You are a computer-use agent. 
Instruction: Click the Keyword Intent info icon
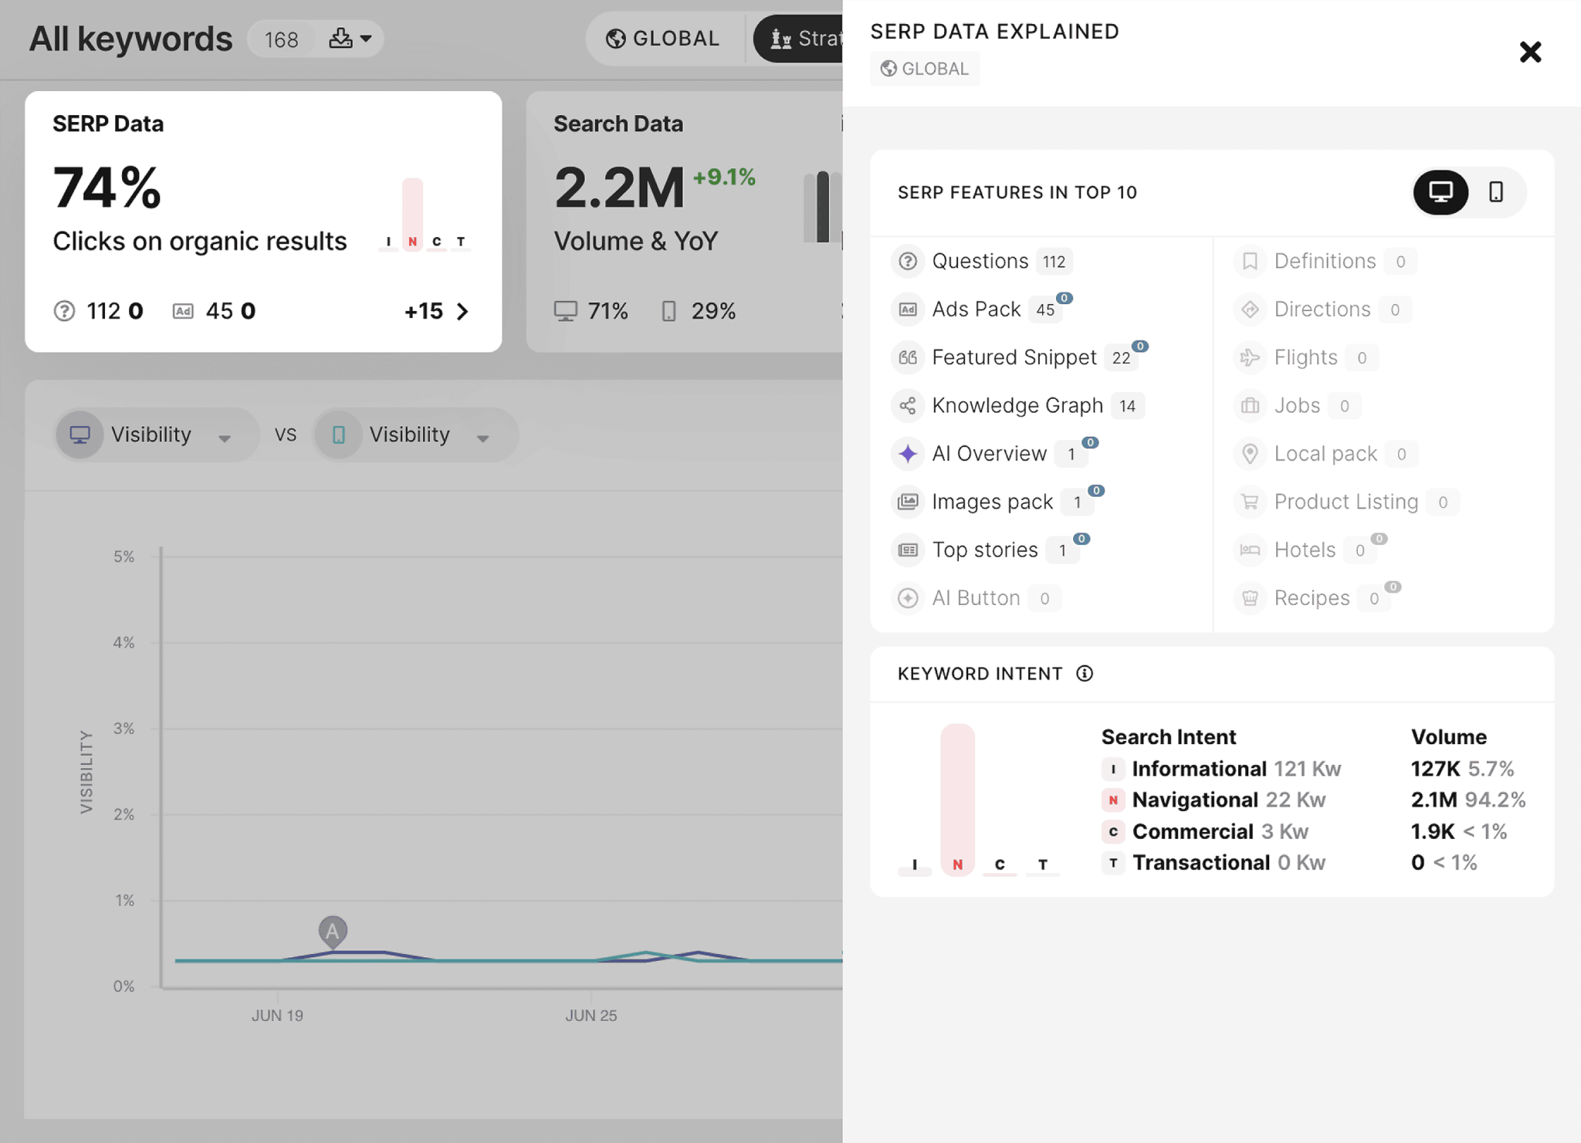pyautogui.click(x=1085, y=674)
